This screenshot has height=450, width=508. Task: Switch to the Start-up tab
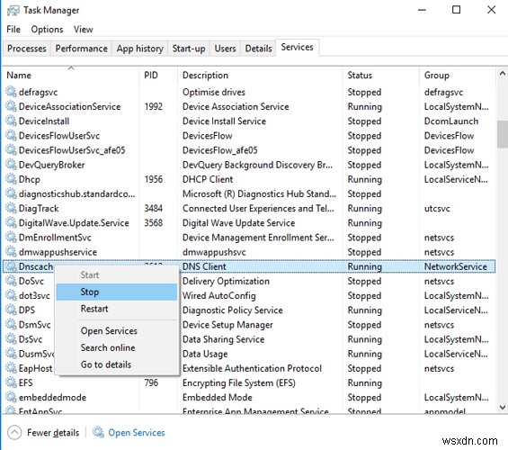pos(189,49)
